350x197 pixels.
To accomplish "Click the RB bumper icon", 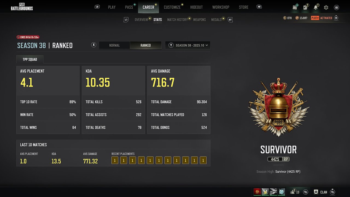I will [259, 7].
